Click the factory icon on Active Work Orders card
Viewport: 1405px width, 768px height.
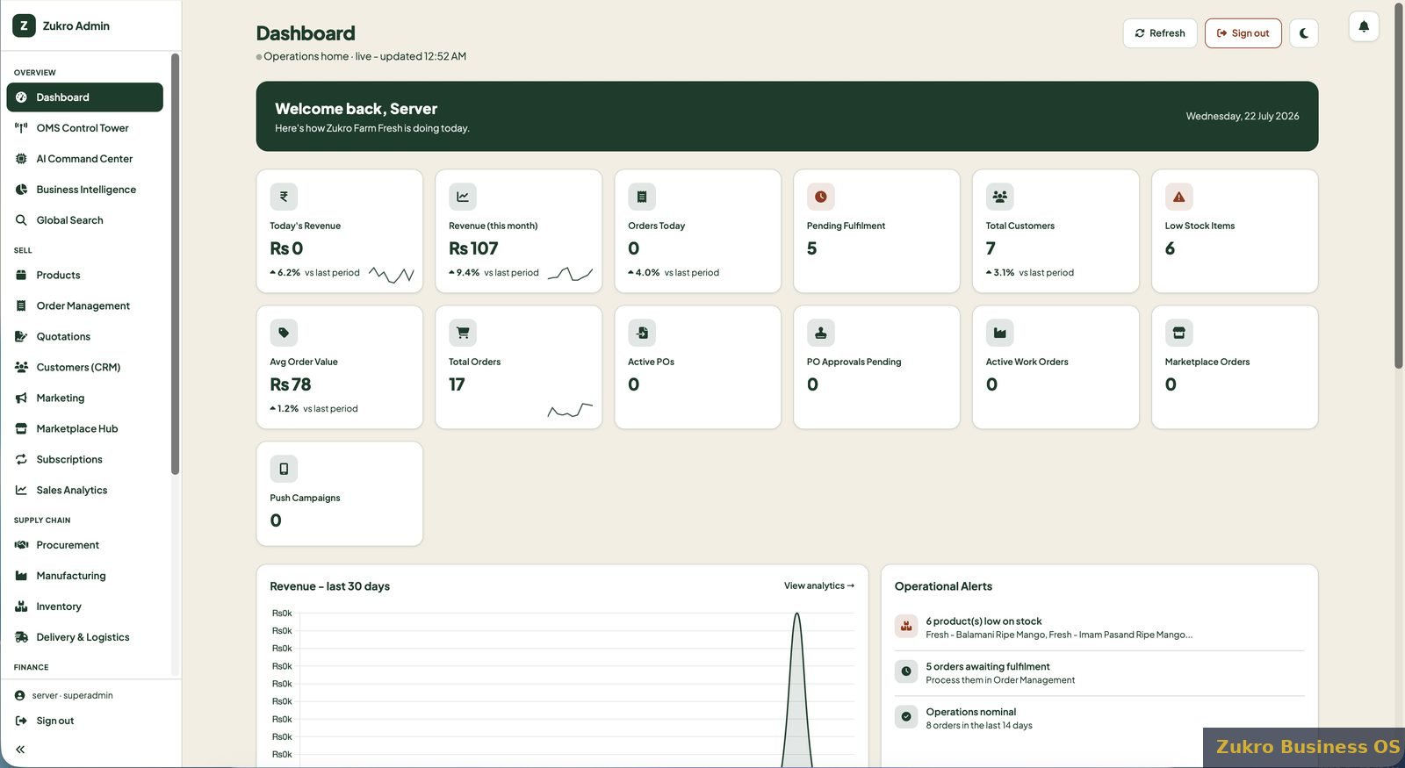pyautogui.click(x=1000, y=333)
